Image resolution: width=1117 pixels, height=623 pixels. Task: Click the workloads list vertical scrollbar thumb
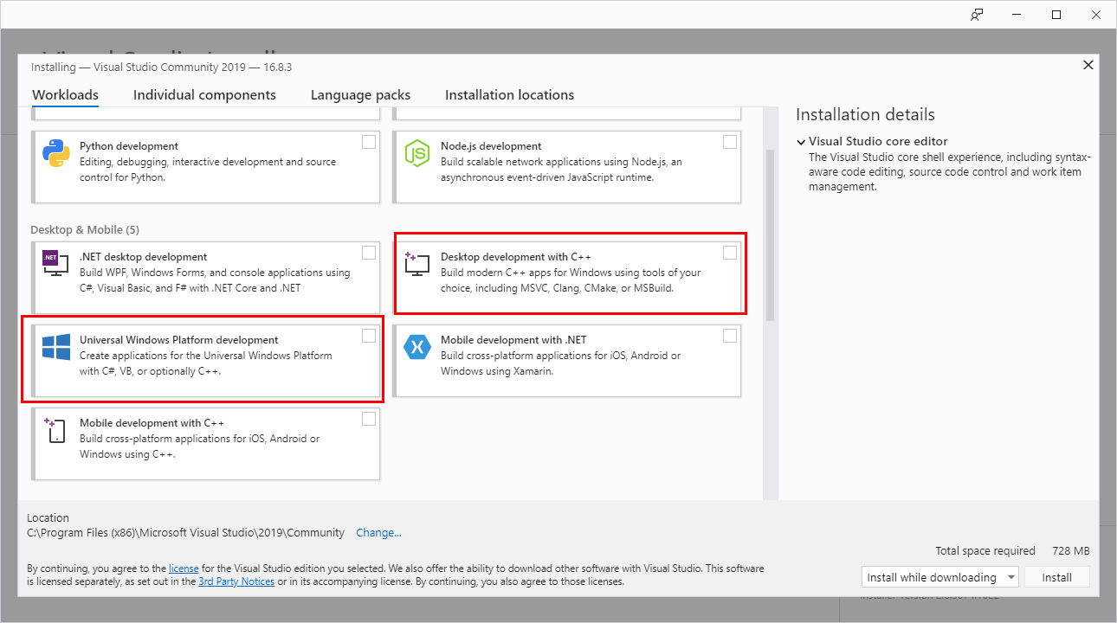tap(769, 236)
